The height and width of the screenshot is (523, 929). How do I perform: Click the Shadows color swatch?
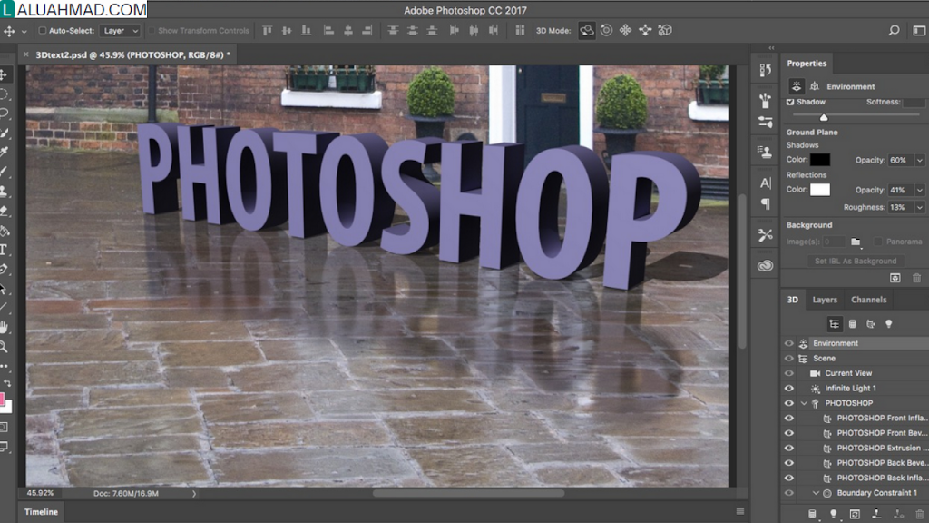pyautogui.click(x=820, y=160)
